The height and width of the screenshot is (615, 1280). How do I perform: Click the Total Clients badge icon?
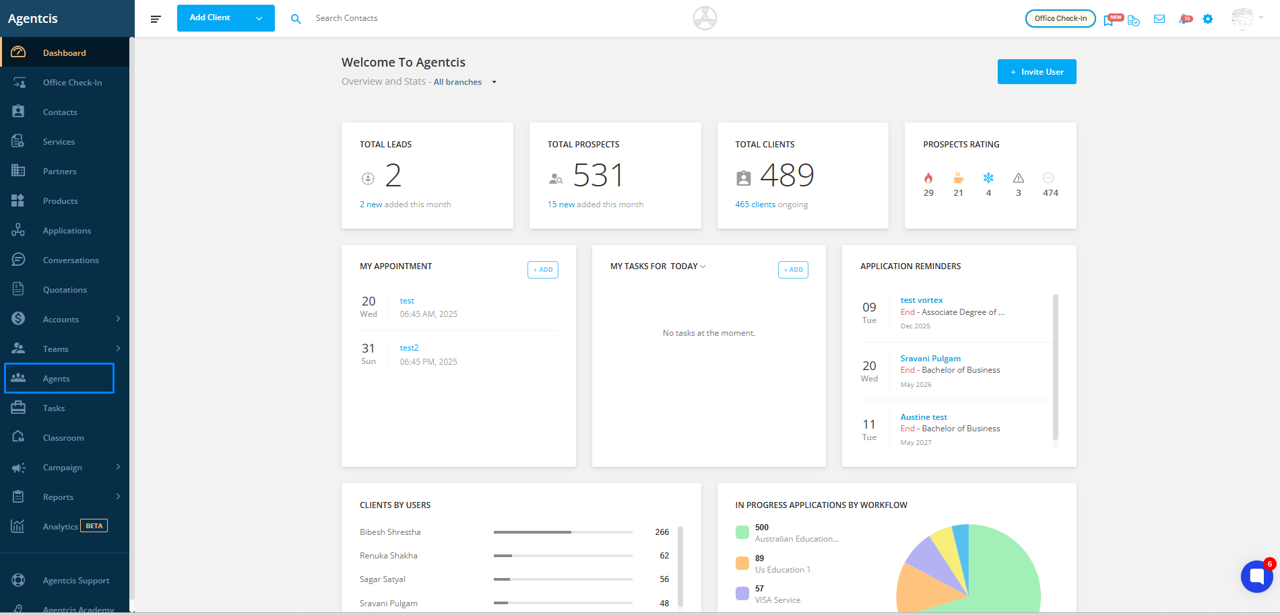744,178
